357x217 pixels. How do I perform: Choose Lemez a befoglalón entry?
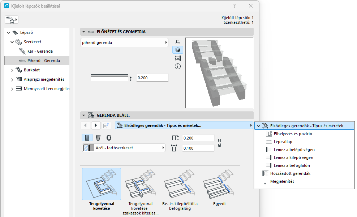coord(292,166)
